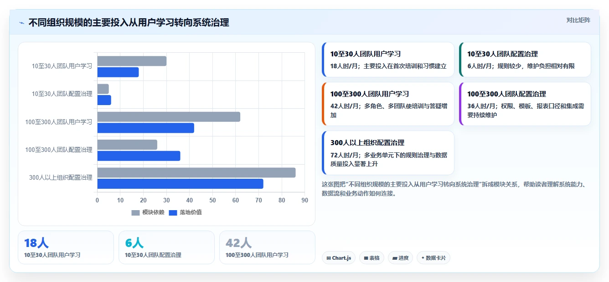This screenshot has width=609, height=282.
Task: Open the 300人以上组织配置治理 info card
Action: tap(388, 153)
